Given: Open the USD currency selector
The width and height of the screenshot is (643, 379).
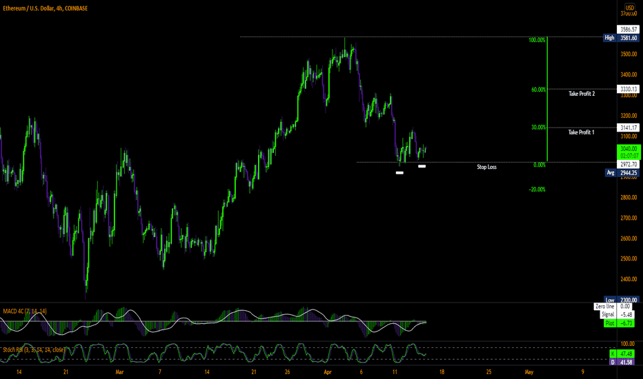Looking at the screenshot, I should [629, 8].
